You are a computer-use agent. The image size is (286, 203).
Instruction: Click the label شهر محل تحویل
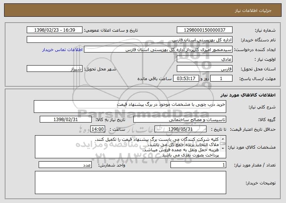pyautogui.click(x=100, y=69)
